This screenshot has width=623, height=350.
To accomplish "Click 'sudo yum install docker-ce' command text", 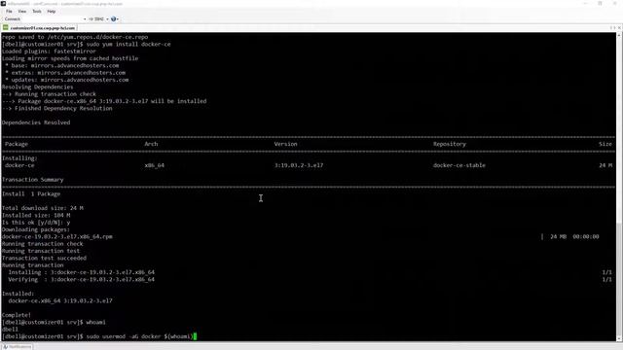I will (x=128, y=44).
